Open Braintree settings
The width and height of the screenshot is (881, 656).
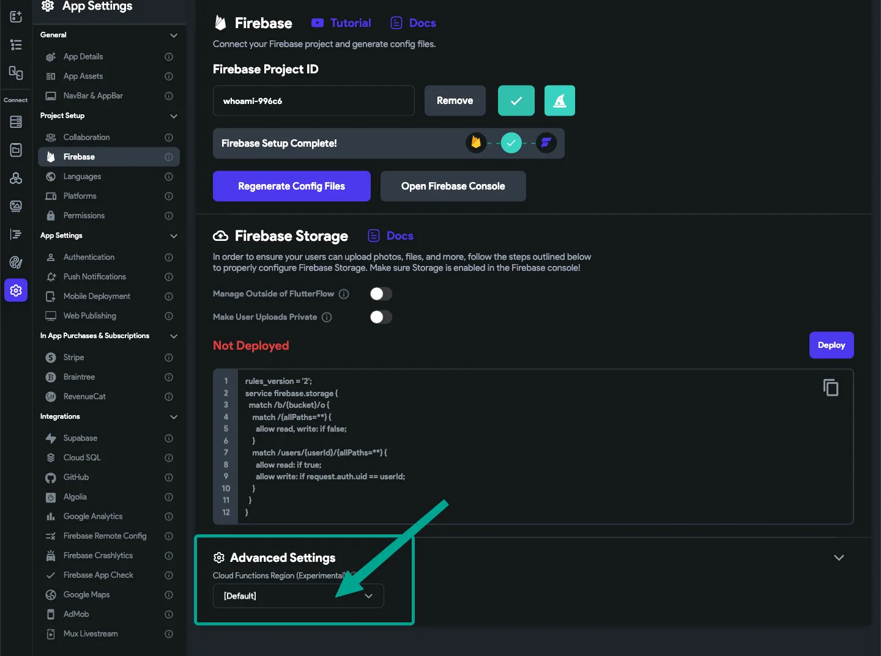(109, 377)
